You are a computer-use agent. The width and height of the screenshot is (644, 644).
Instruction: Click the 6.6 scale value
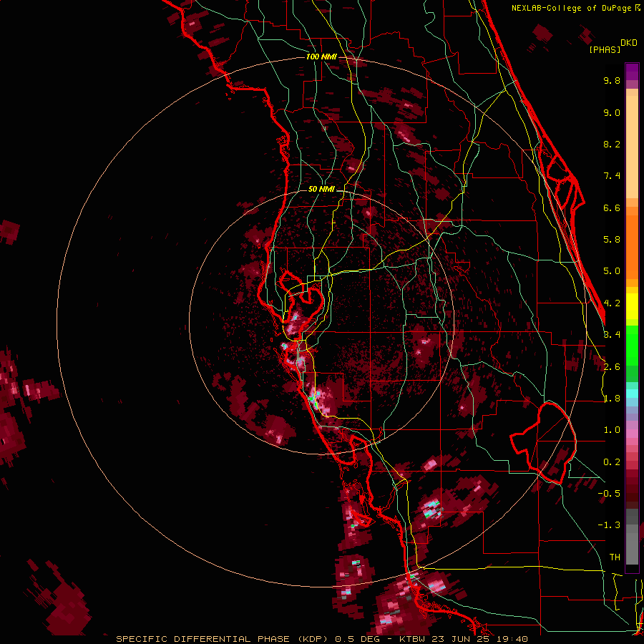612,208
